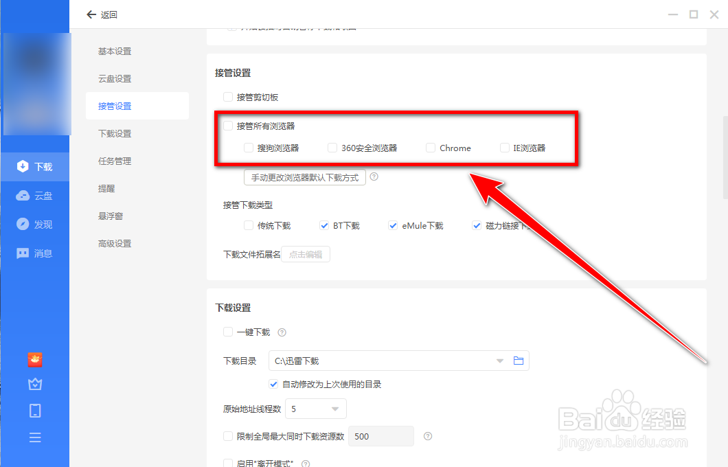This screenshot has height=467, width=728.
Task: Enable 传统下载 type
Action: click(x=249, y=226)
